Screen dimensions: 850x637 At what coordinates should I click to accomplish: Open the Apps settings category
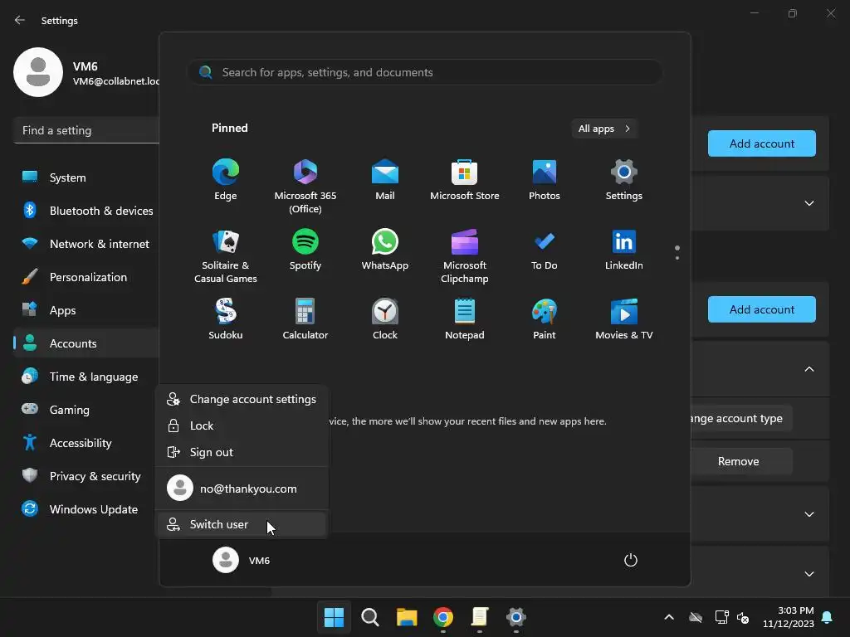point(86,310)
